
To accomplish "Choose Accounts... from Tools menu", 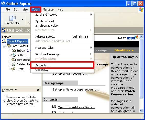I will click(62, 65).
